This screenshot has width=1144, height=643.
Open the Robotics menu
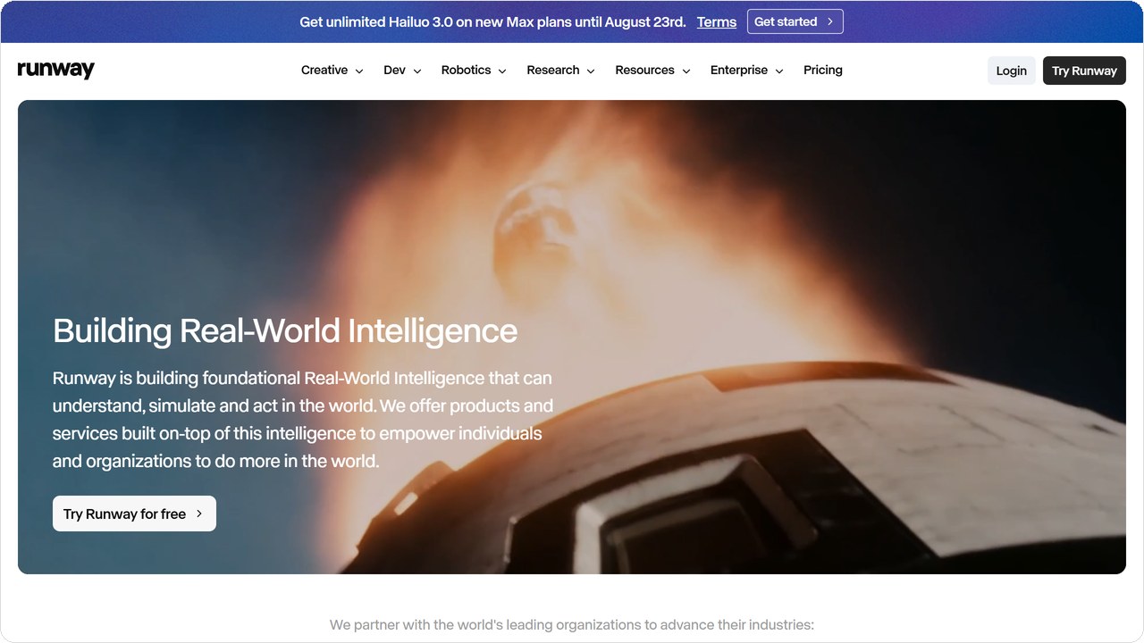[466, 71]
